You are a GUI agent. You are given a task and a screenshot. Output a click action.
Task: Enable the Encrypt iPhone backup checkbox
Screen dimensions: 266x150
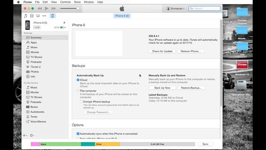pyautogui.click(x=81, y=102)
